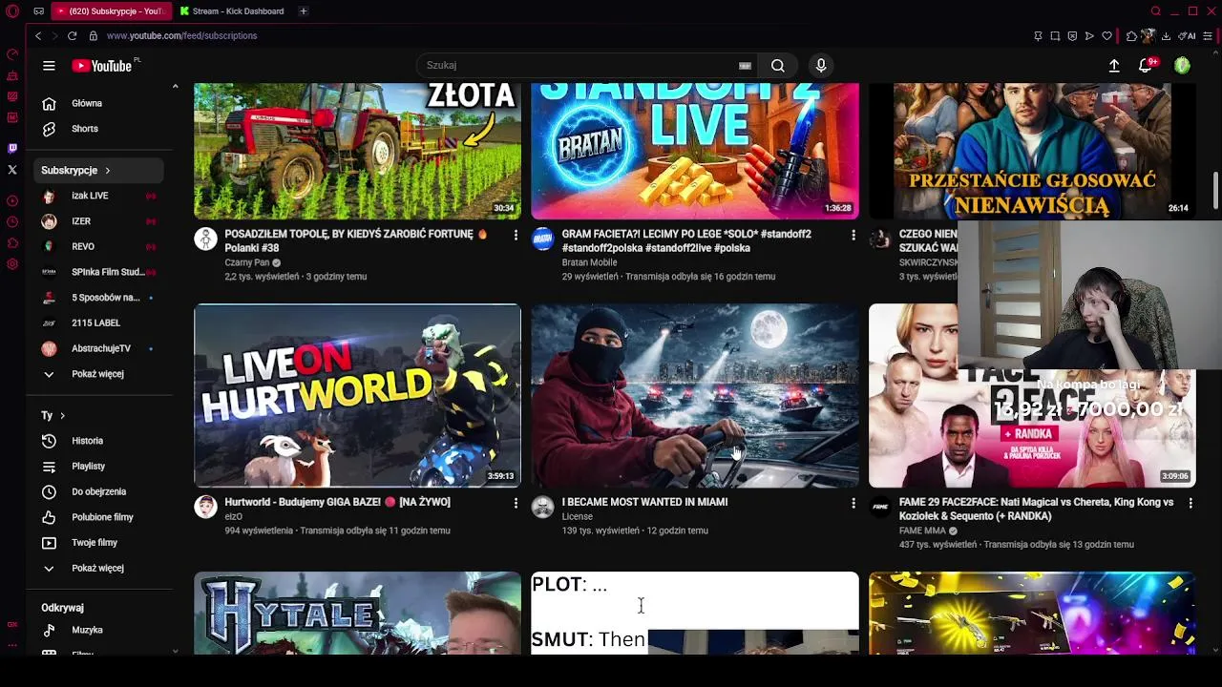Open the REVO subscription channel

97,246
